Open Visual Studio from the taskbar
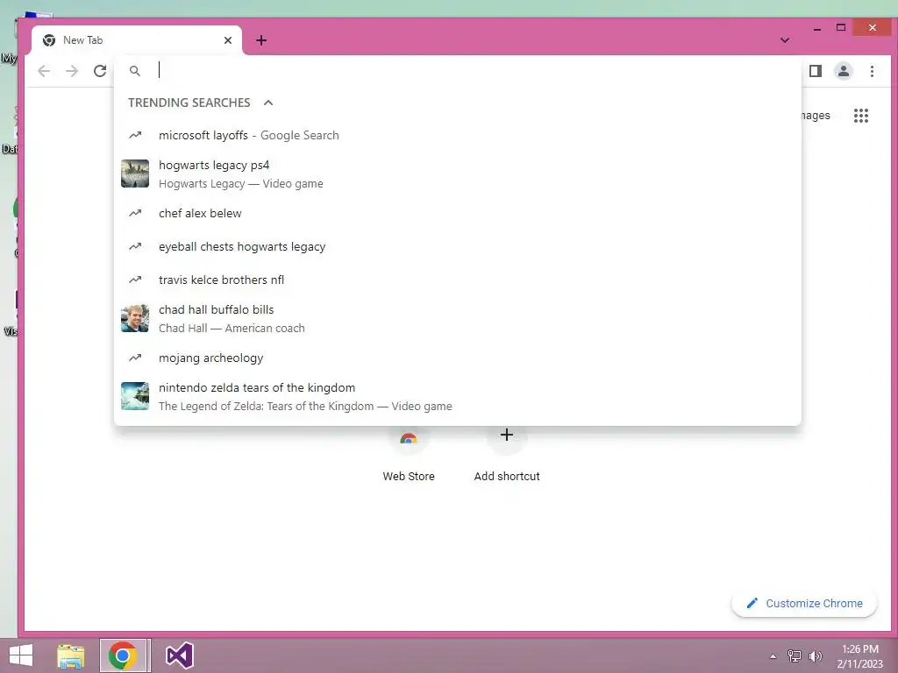 tap(179, 655)
